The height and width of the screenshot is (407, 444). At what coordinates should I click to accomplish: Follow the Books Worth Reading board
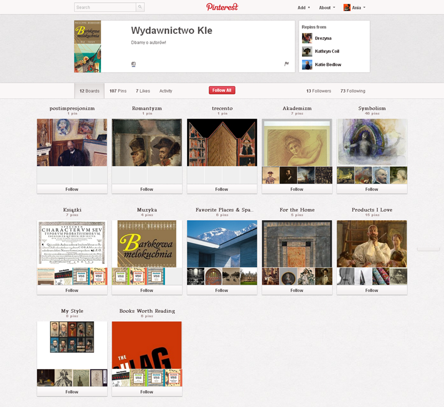pos(147,391)
